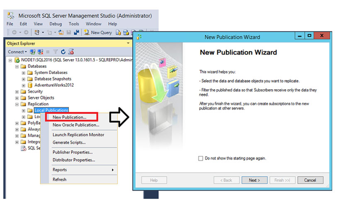Click the navigate forward toolbar icon
The height and width of the screenshot is (211, 338).
[x=26, y=32]
